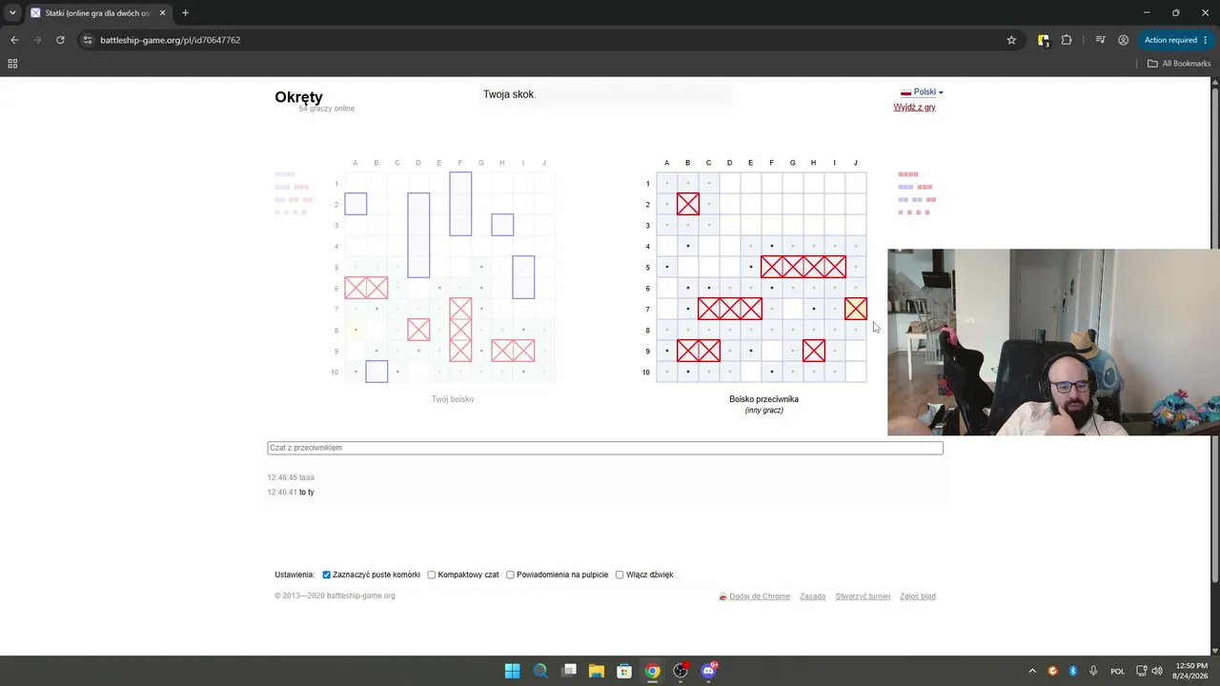1220x686 pixels.
Task: Open Microsoft Store from the taskbar
Action: (x=624, y=671)
